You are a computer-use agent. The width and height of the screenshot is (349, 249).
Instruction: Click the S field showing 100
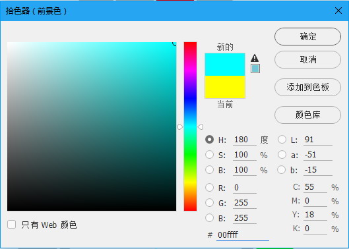coord(245,155)
